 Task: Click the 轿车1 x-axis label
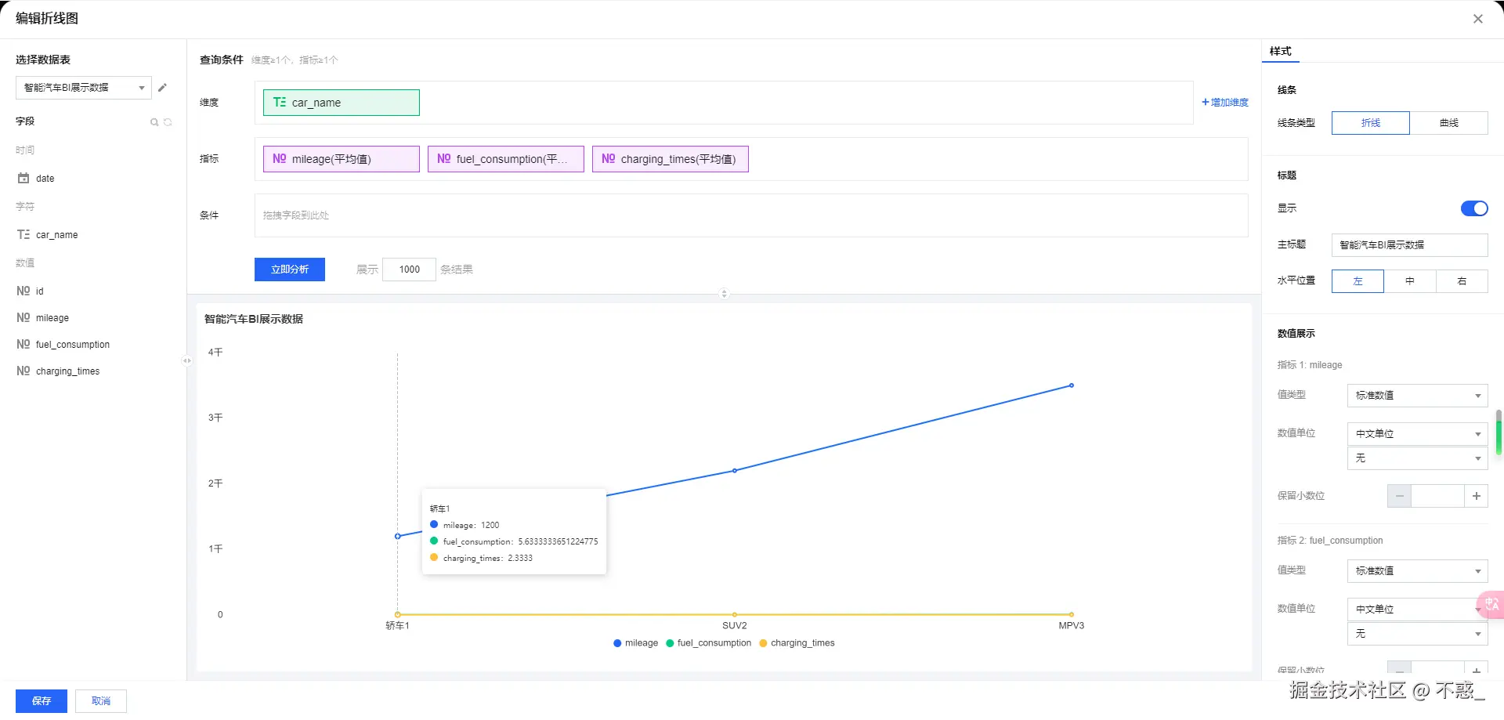pyautogui.click(x=397, y=626)
